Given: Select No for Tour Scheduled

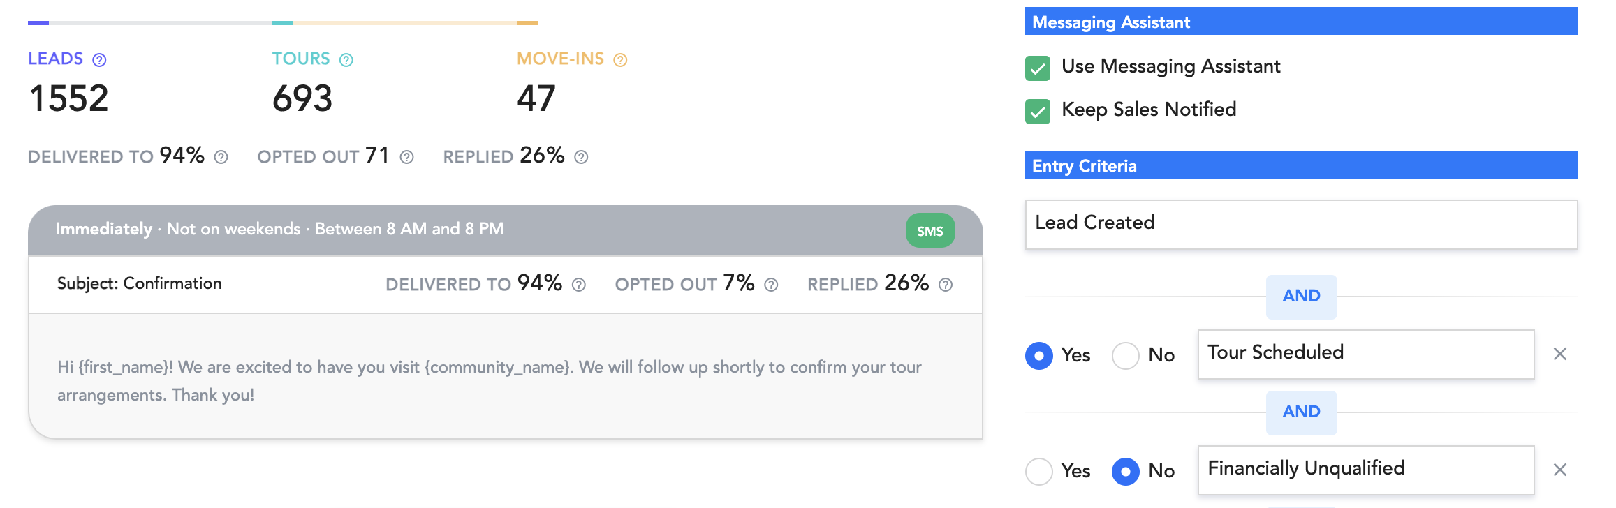Looking at the screenshot, I should click(1126, 355).
